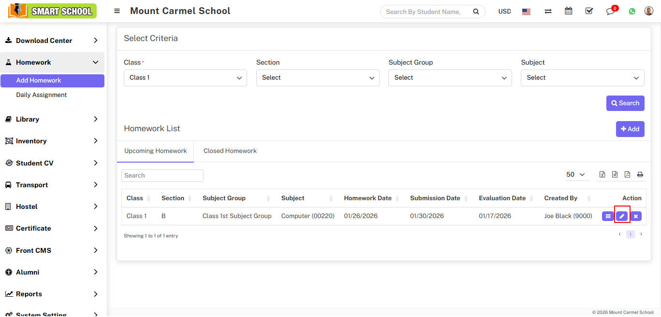Click the Add homework button

630,129
